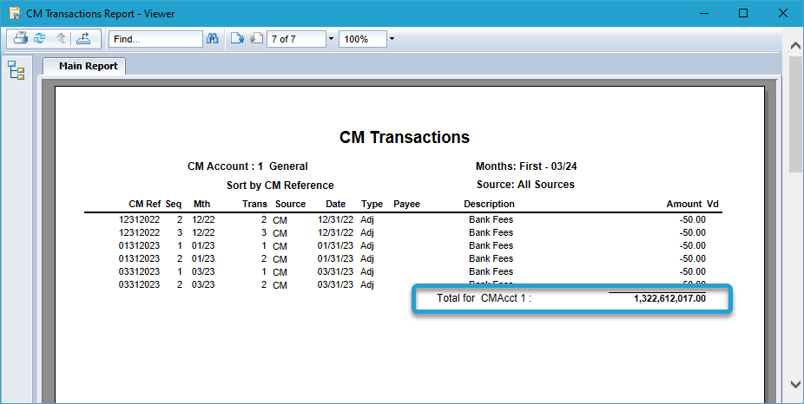This screenshot has height=404, width=804.
Task: Click the 'CM Account : 1 General' text
Action: click(247, 166)
